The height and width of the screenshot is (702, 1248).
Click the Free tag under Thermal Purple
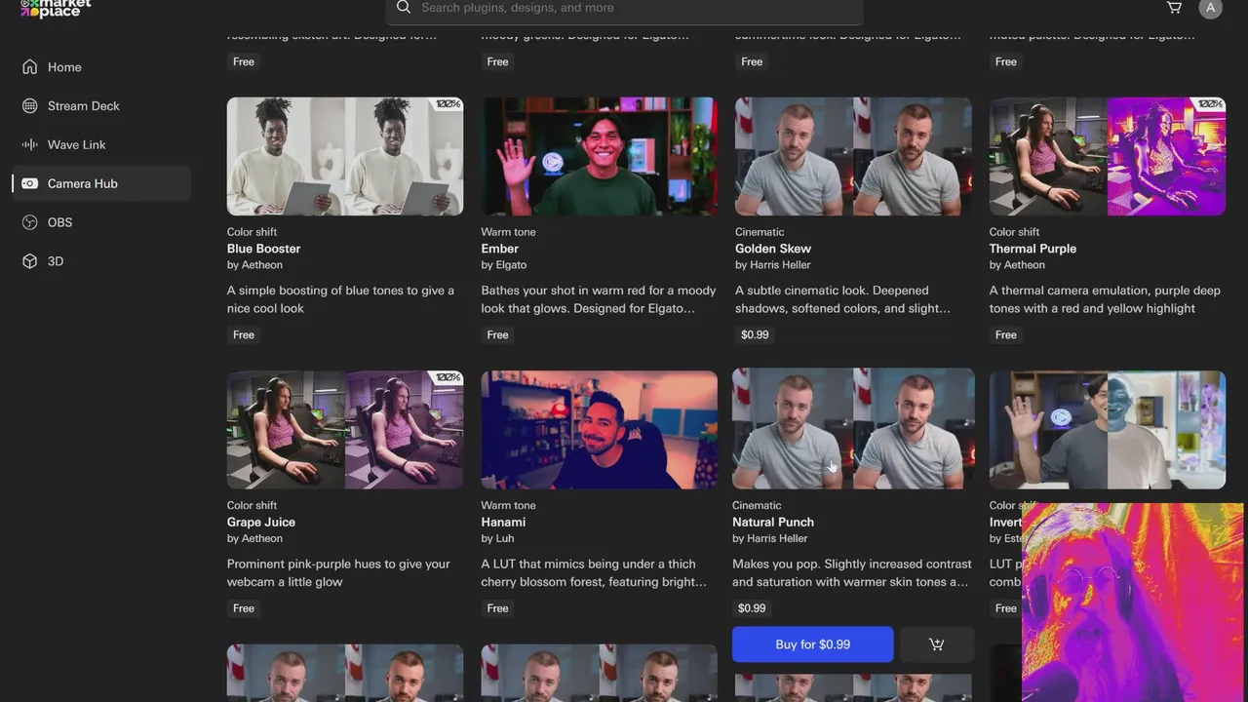tap(1006, 335)
